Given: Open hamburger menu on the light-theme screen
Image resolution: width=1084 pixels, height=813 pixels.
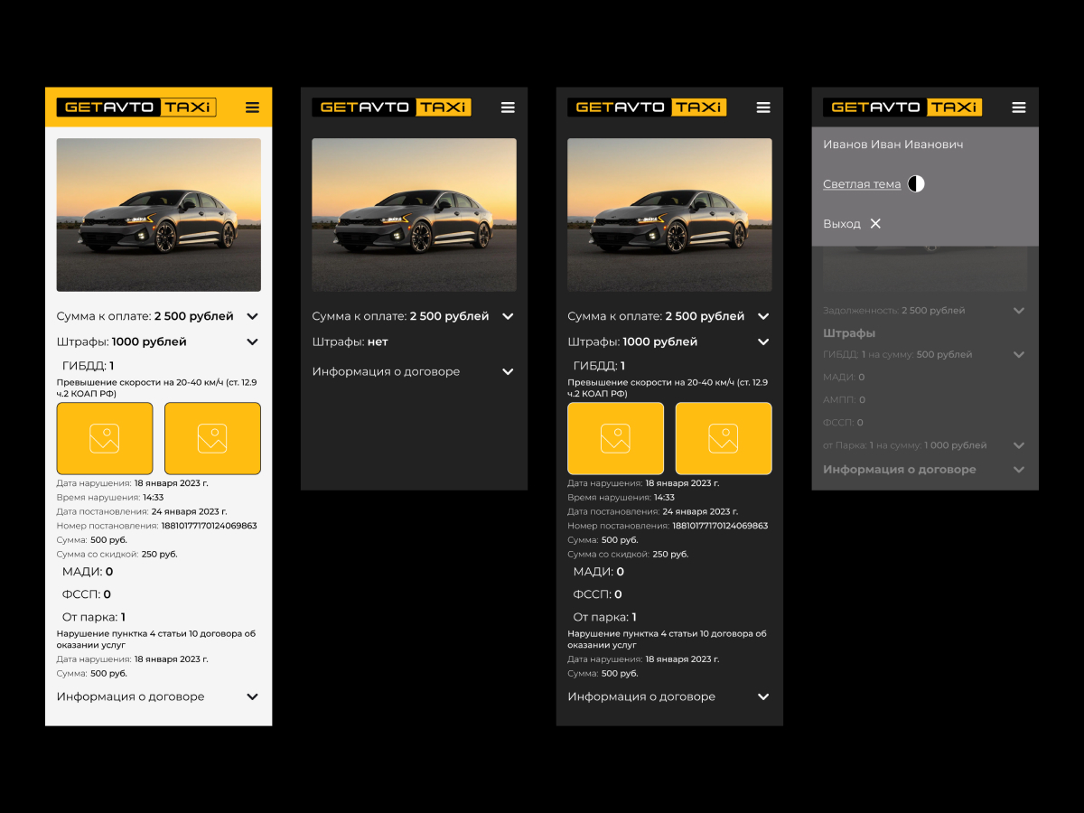Looking at the screenshot, I should [x=252, y=107].
